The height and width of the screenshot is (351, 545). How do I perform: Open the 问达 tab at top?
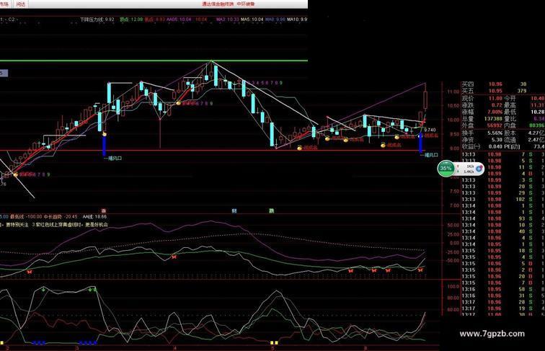pos(21,4)
